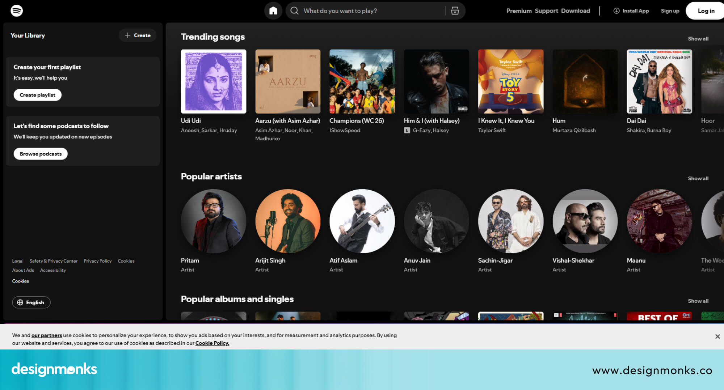Open About Ads footer link

coord(23,270)
